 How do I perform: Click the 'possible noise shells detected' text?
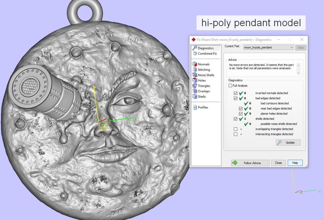pos(279,124)
